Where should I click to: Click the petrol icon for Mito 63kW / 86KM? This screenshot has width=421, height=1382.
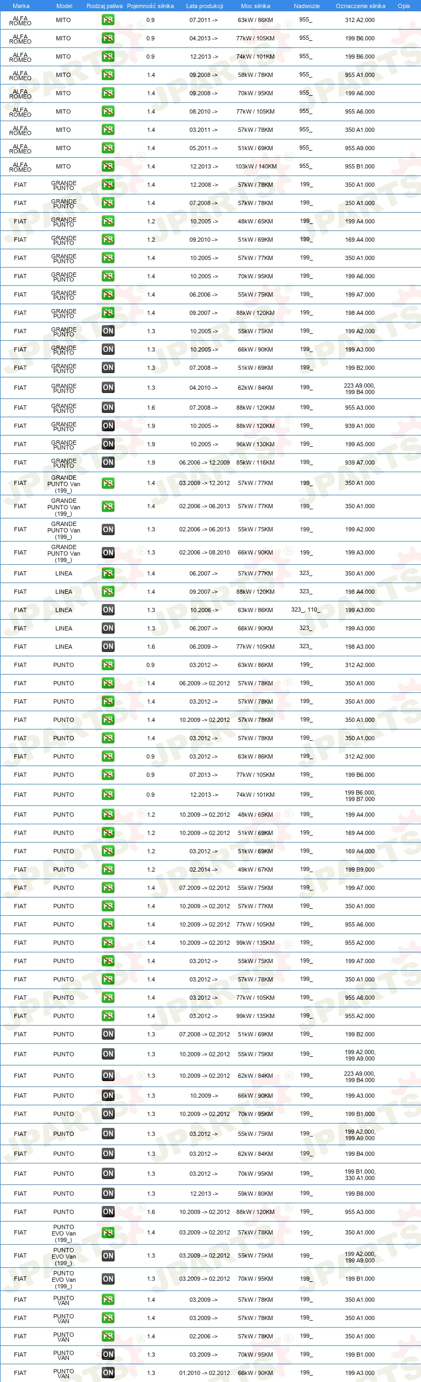click(108, 20)
